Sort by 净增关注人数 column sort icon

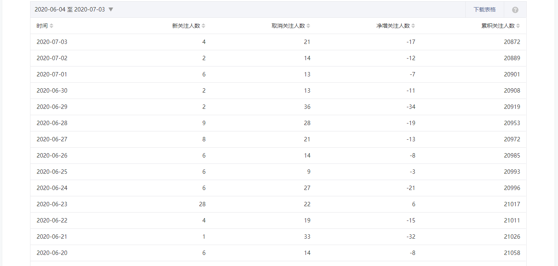coord(413,26)
